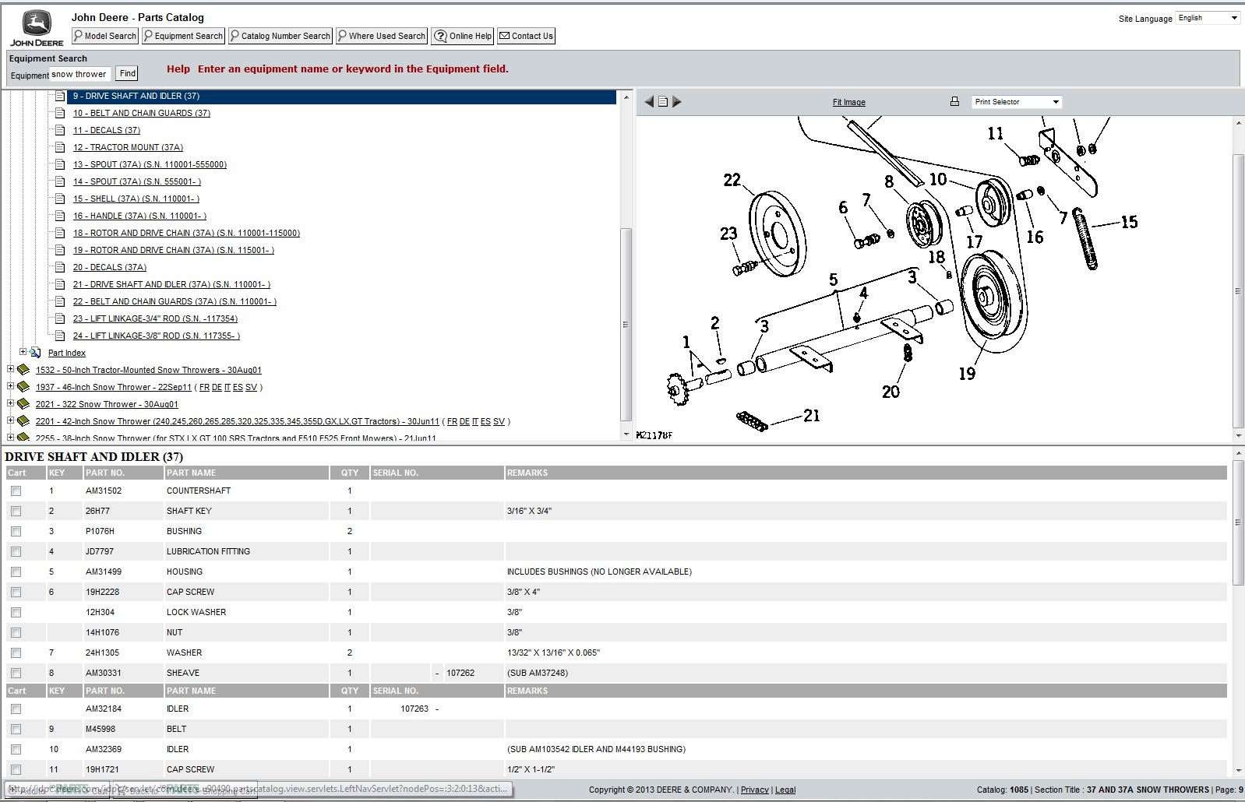Click the page list icon between arrows
Image resolution: width=1245 pixels, height=802 pixels.
[663, 101]
